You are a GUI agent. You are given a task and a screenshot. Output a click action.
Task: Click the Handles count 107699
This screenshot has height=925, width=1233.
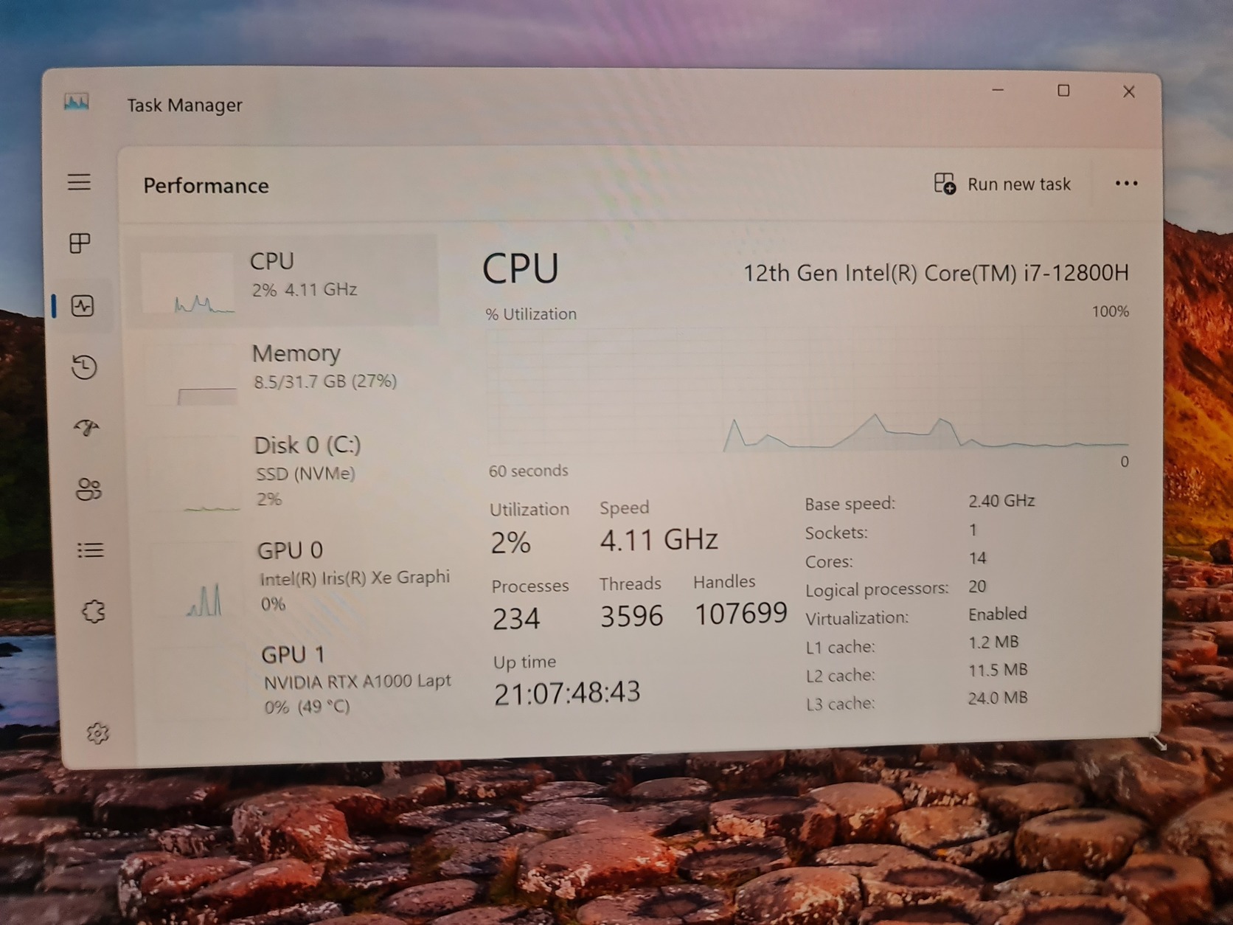click(741, 613)
